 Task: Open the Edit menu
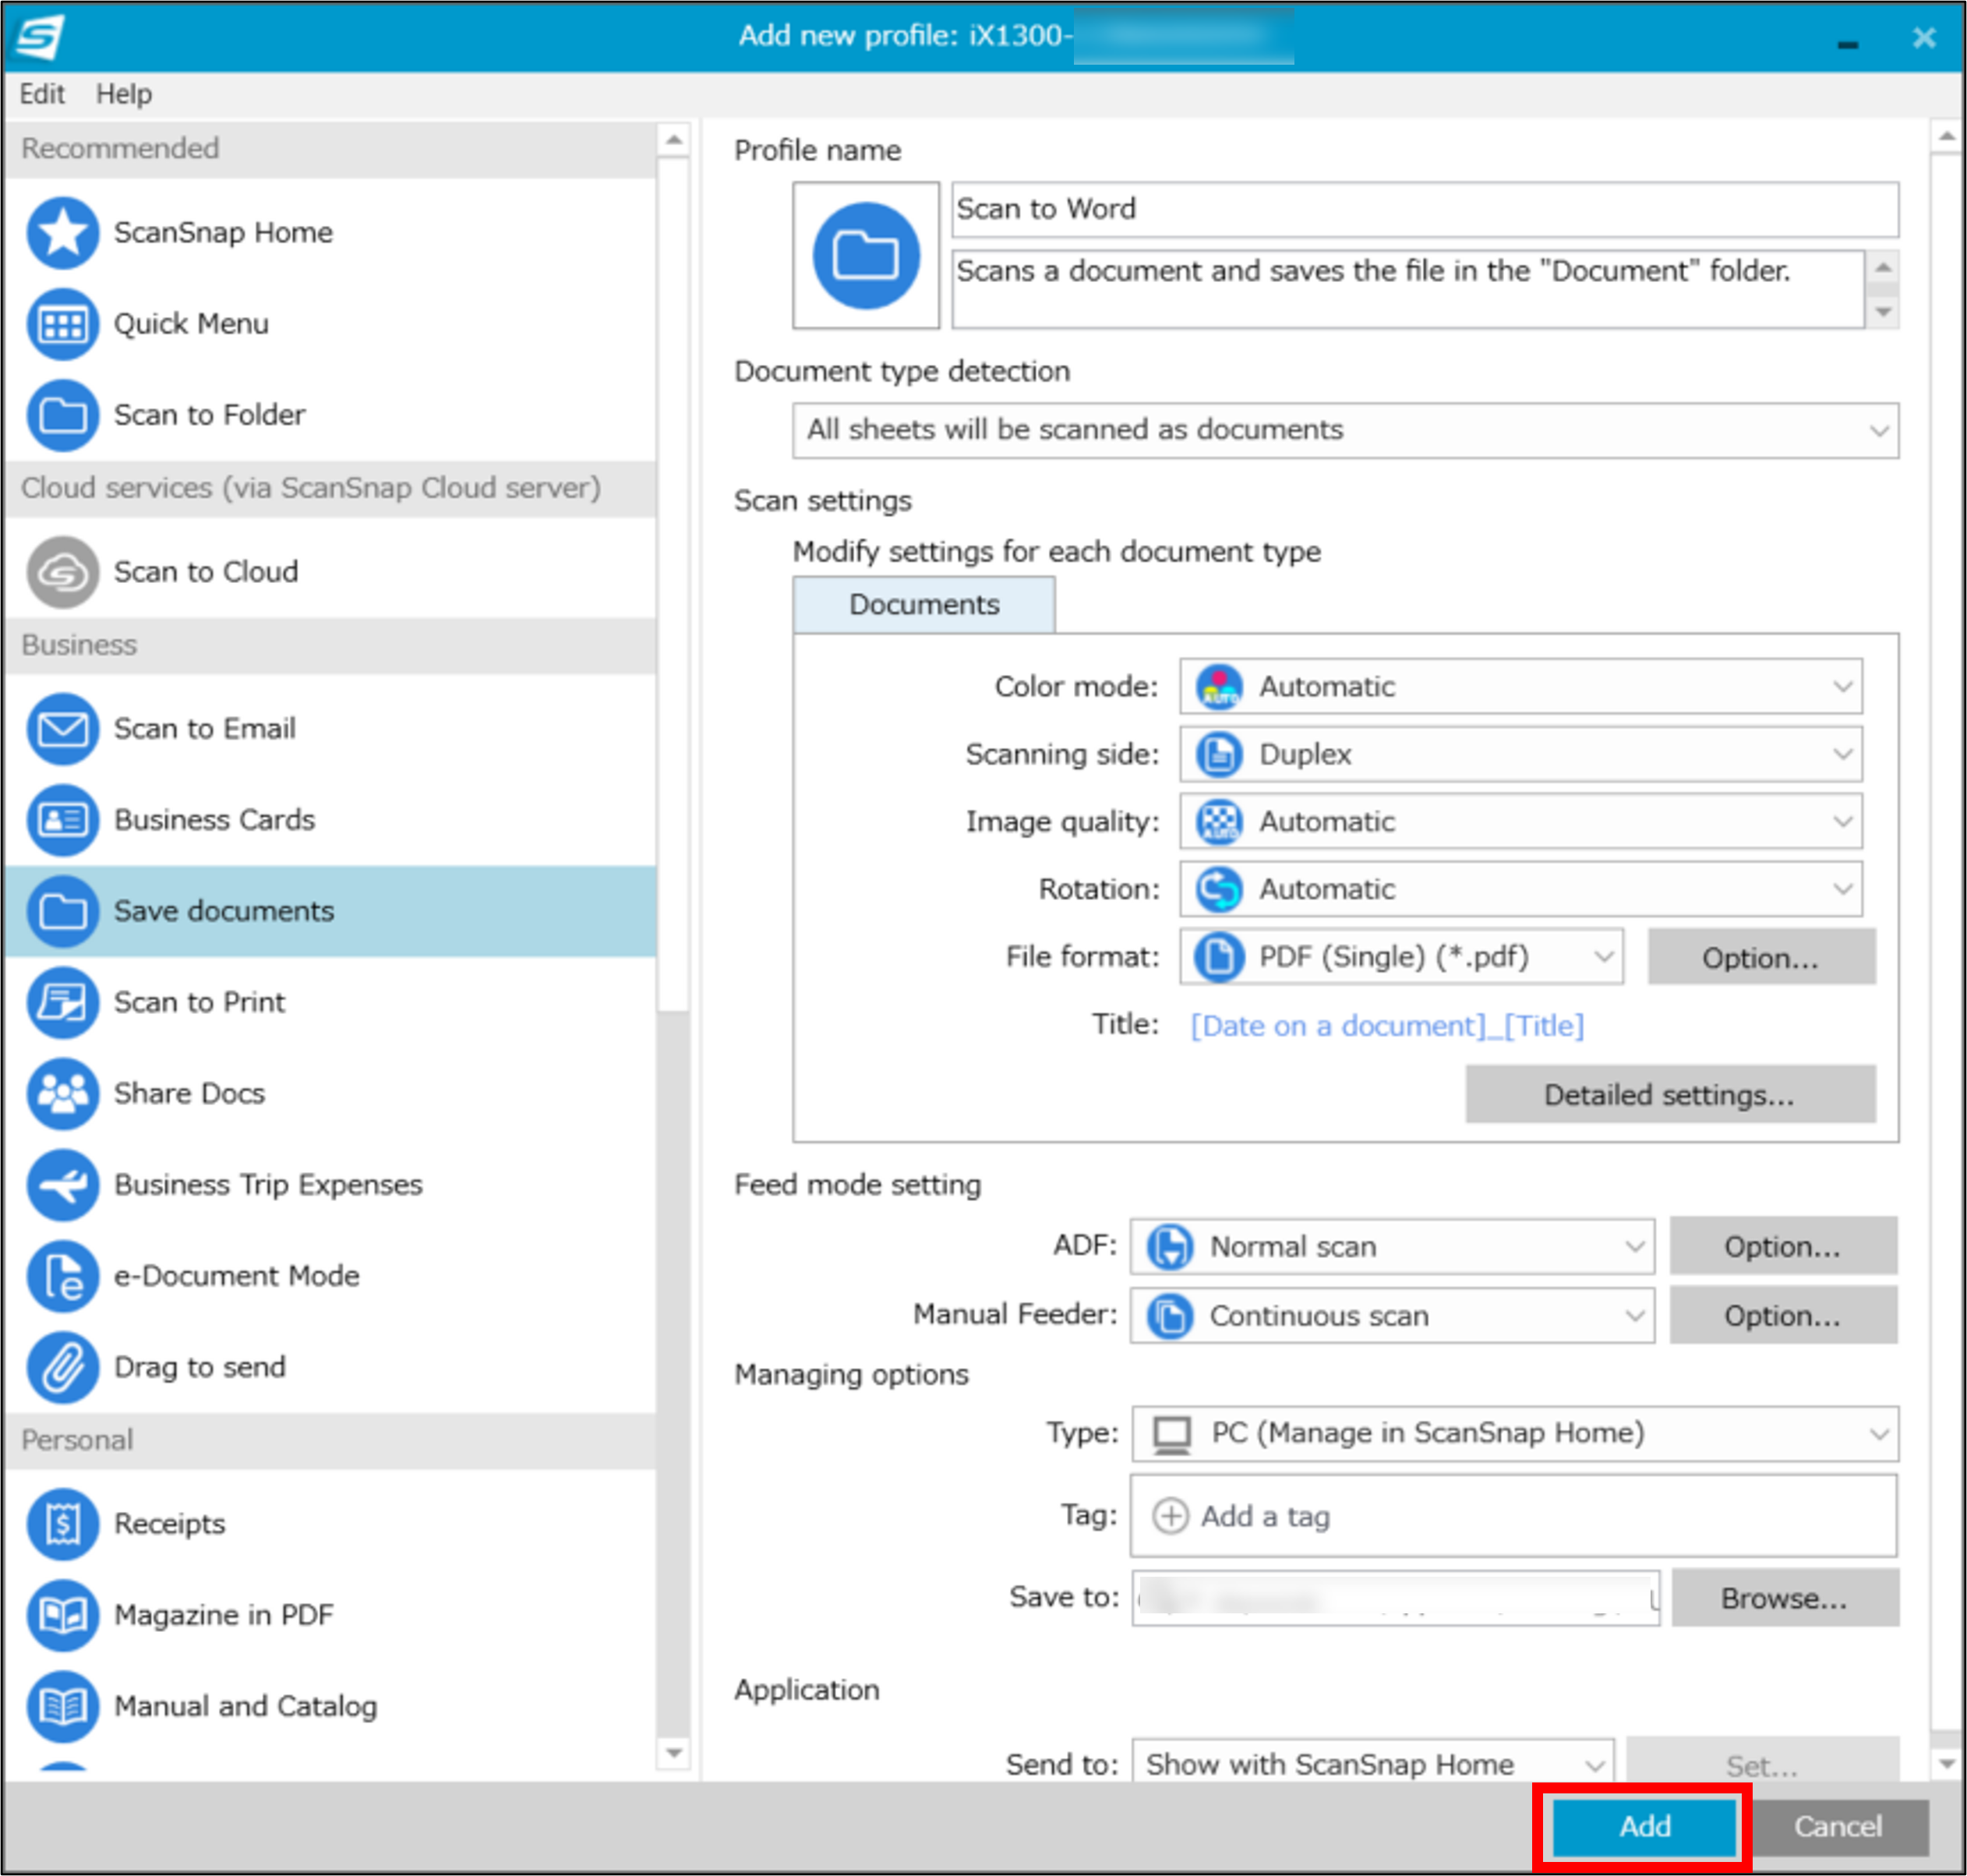tap(41, 94)
